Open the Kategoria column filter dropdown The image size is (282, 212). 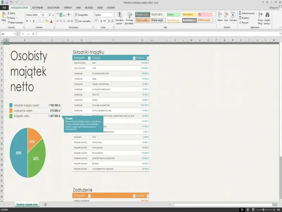pos(89,58)
